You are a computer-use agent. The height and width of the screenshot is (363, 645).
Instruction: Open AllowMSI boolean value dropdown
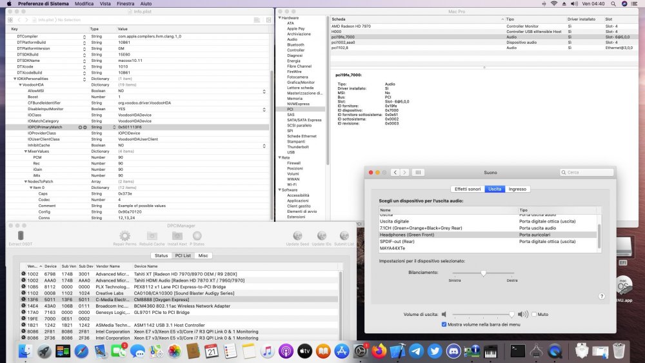click(x=264, y=91)
